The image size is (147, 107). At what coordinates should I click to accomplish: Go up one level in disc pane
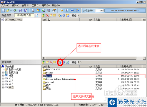tap(44, 16)
